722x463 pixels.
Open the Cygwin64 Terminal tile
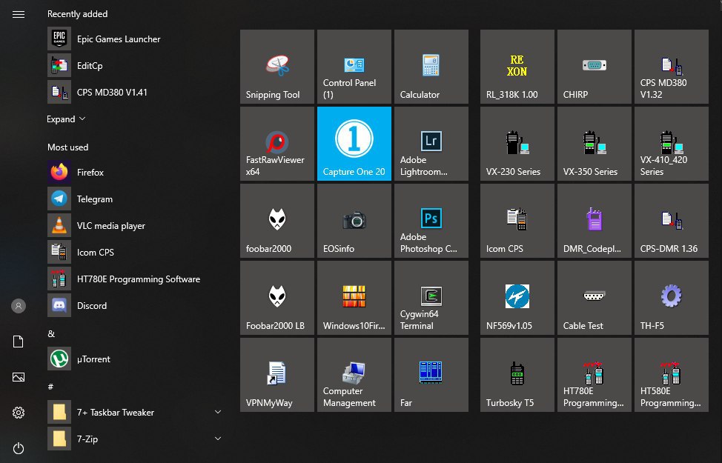(x=431, y=298)
